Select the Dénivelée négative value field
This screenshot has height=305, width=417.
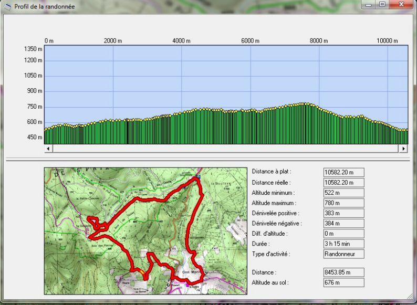[x=343, y=223]
